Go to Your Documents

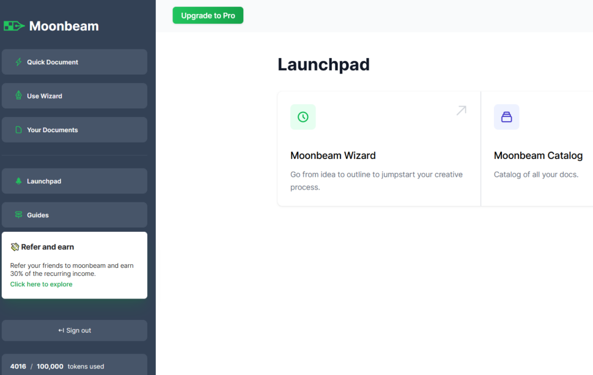[75, 130]
